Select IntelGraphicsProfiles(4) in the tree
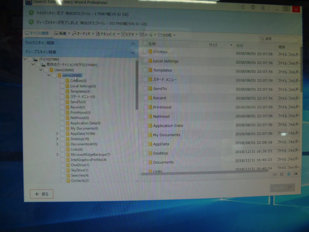The height and width of the screenshot is (232, 309). pos(89,159)
